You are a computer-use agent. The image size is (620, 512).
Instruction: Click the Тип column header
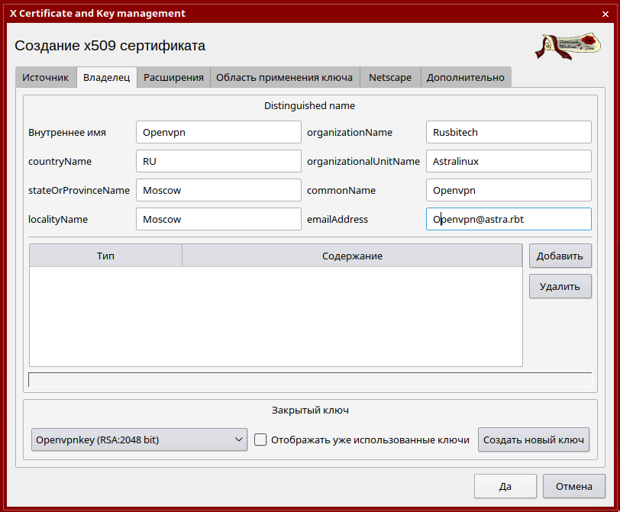105,256
